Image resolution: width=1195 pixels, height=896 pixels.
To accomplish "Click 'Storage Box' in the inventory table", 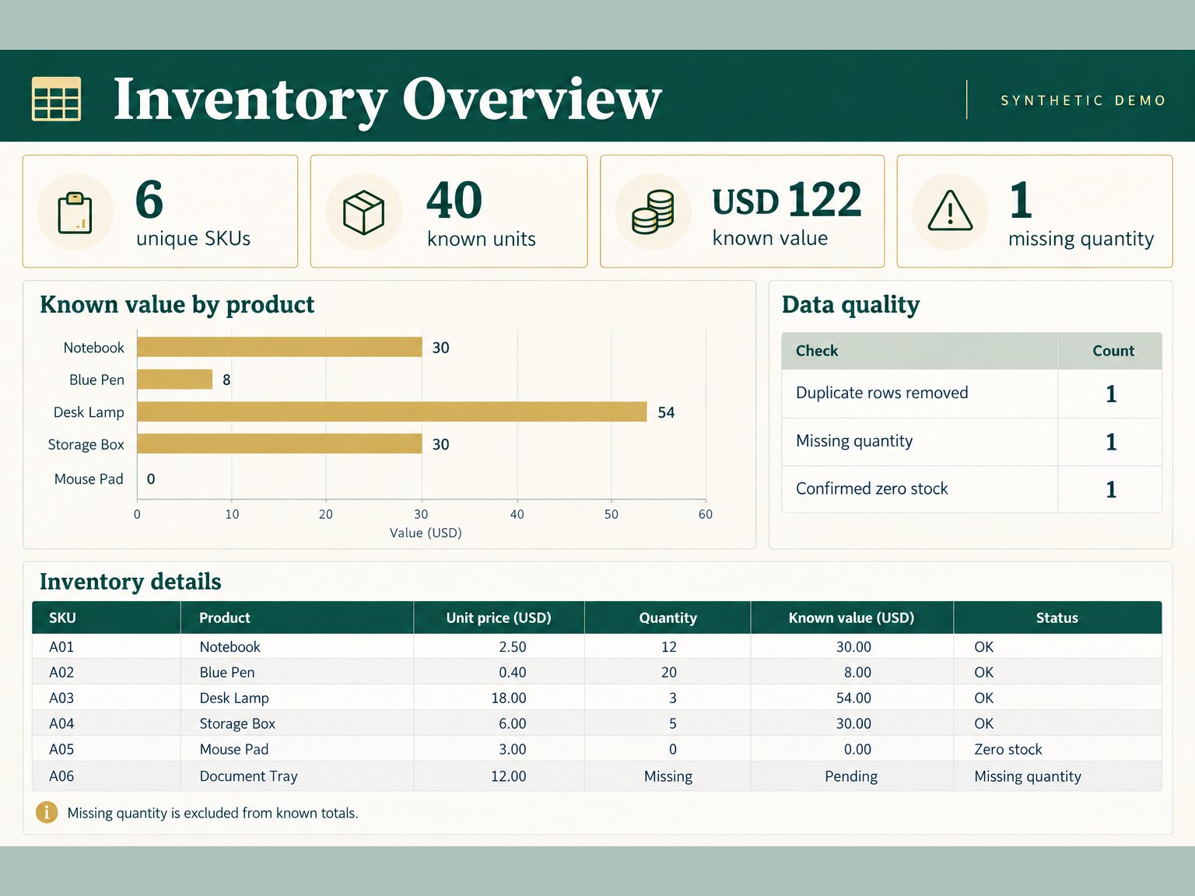I will click(x=237, y=723).
